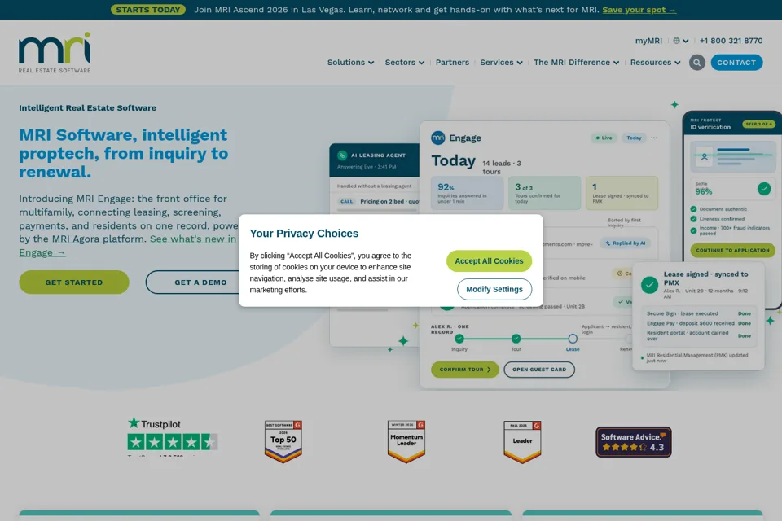Click the Tour step marker on timeline

pyautogui.click(x=516, y=339)
